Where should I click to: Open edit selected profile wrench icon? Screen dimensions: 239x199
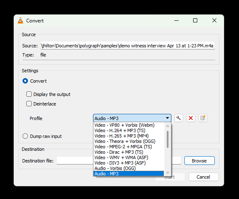[x=179, y=118]
